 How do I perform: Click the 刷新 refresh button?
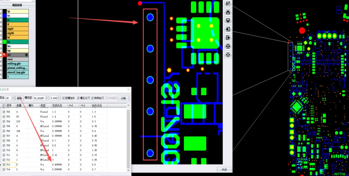pyautogui.click(x=19, y=98)
